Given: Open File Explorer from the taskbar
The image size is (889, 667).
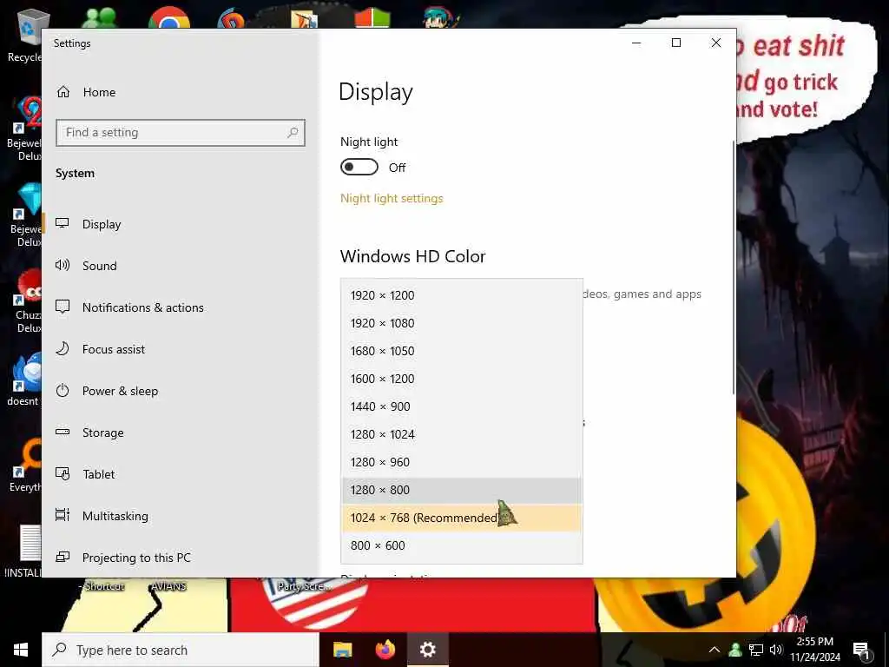Looking at the screenshot, I should click(x=342, y=650).
